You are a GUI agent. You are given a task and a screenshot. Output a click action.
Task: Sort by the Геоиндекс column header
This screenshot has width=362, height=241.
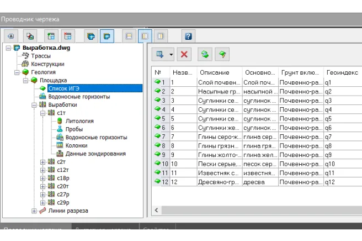342,72
